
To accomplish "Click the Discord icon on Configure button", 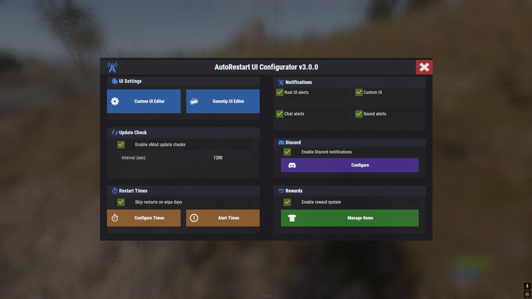I will coord(292,165).
